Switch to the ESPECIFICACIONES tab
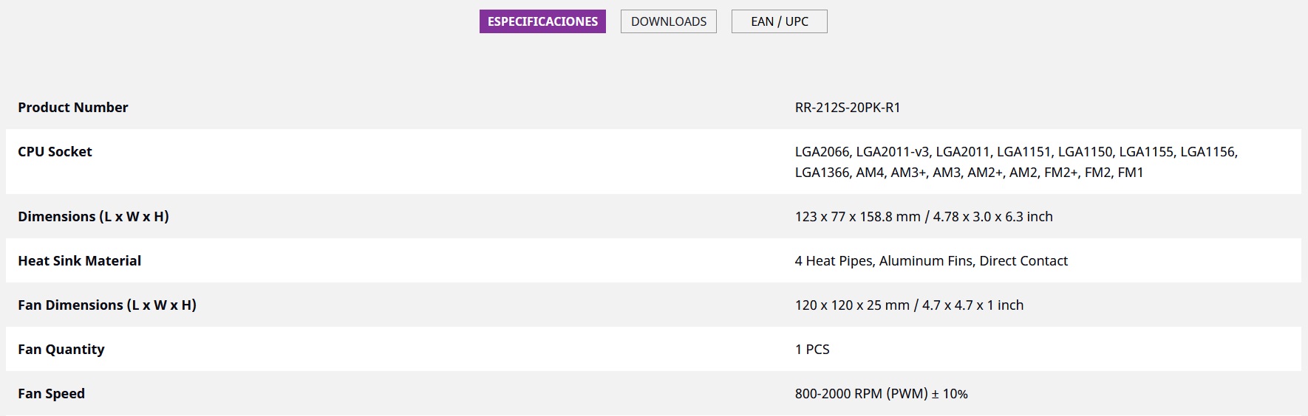This screenshot has height=416, width=1308. pos(542,21)
